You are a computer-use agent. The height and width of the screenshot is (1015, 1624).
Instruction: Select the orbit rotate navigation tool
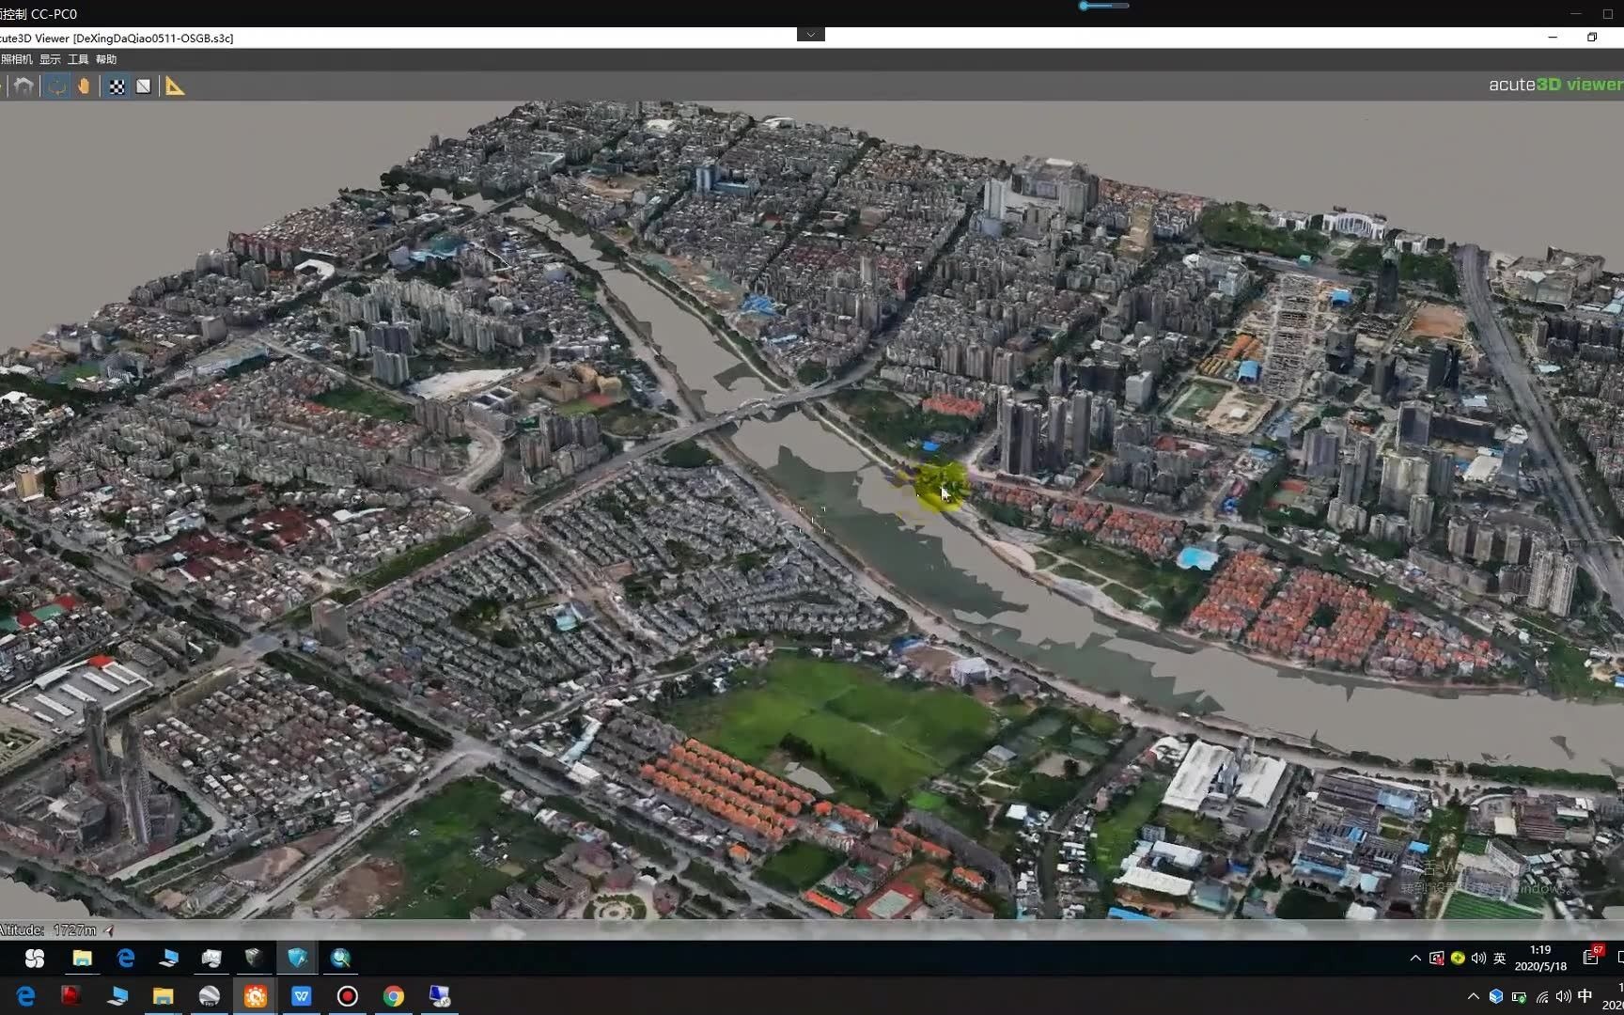pos(57,86)
